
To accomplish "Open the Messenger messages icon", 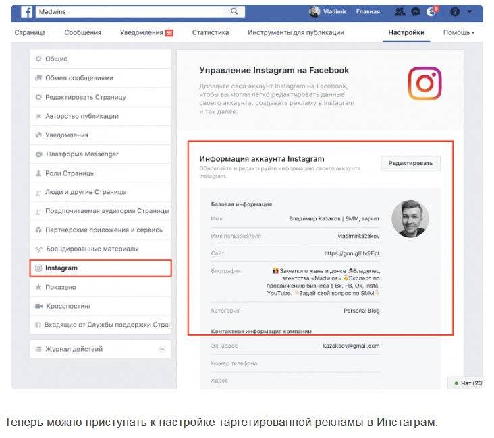I will [416, 12].
